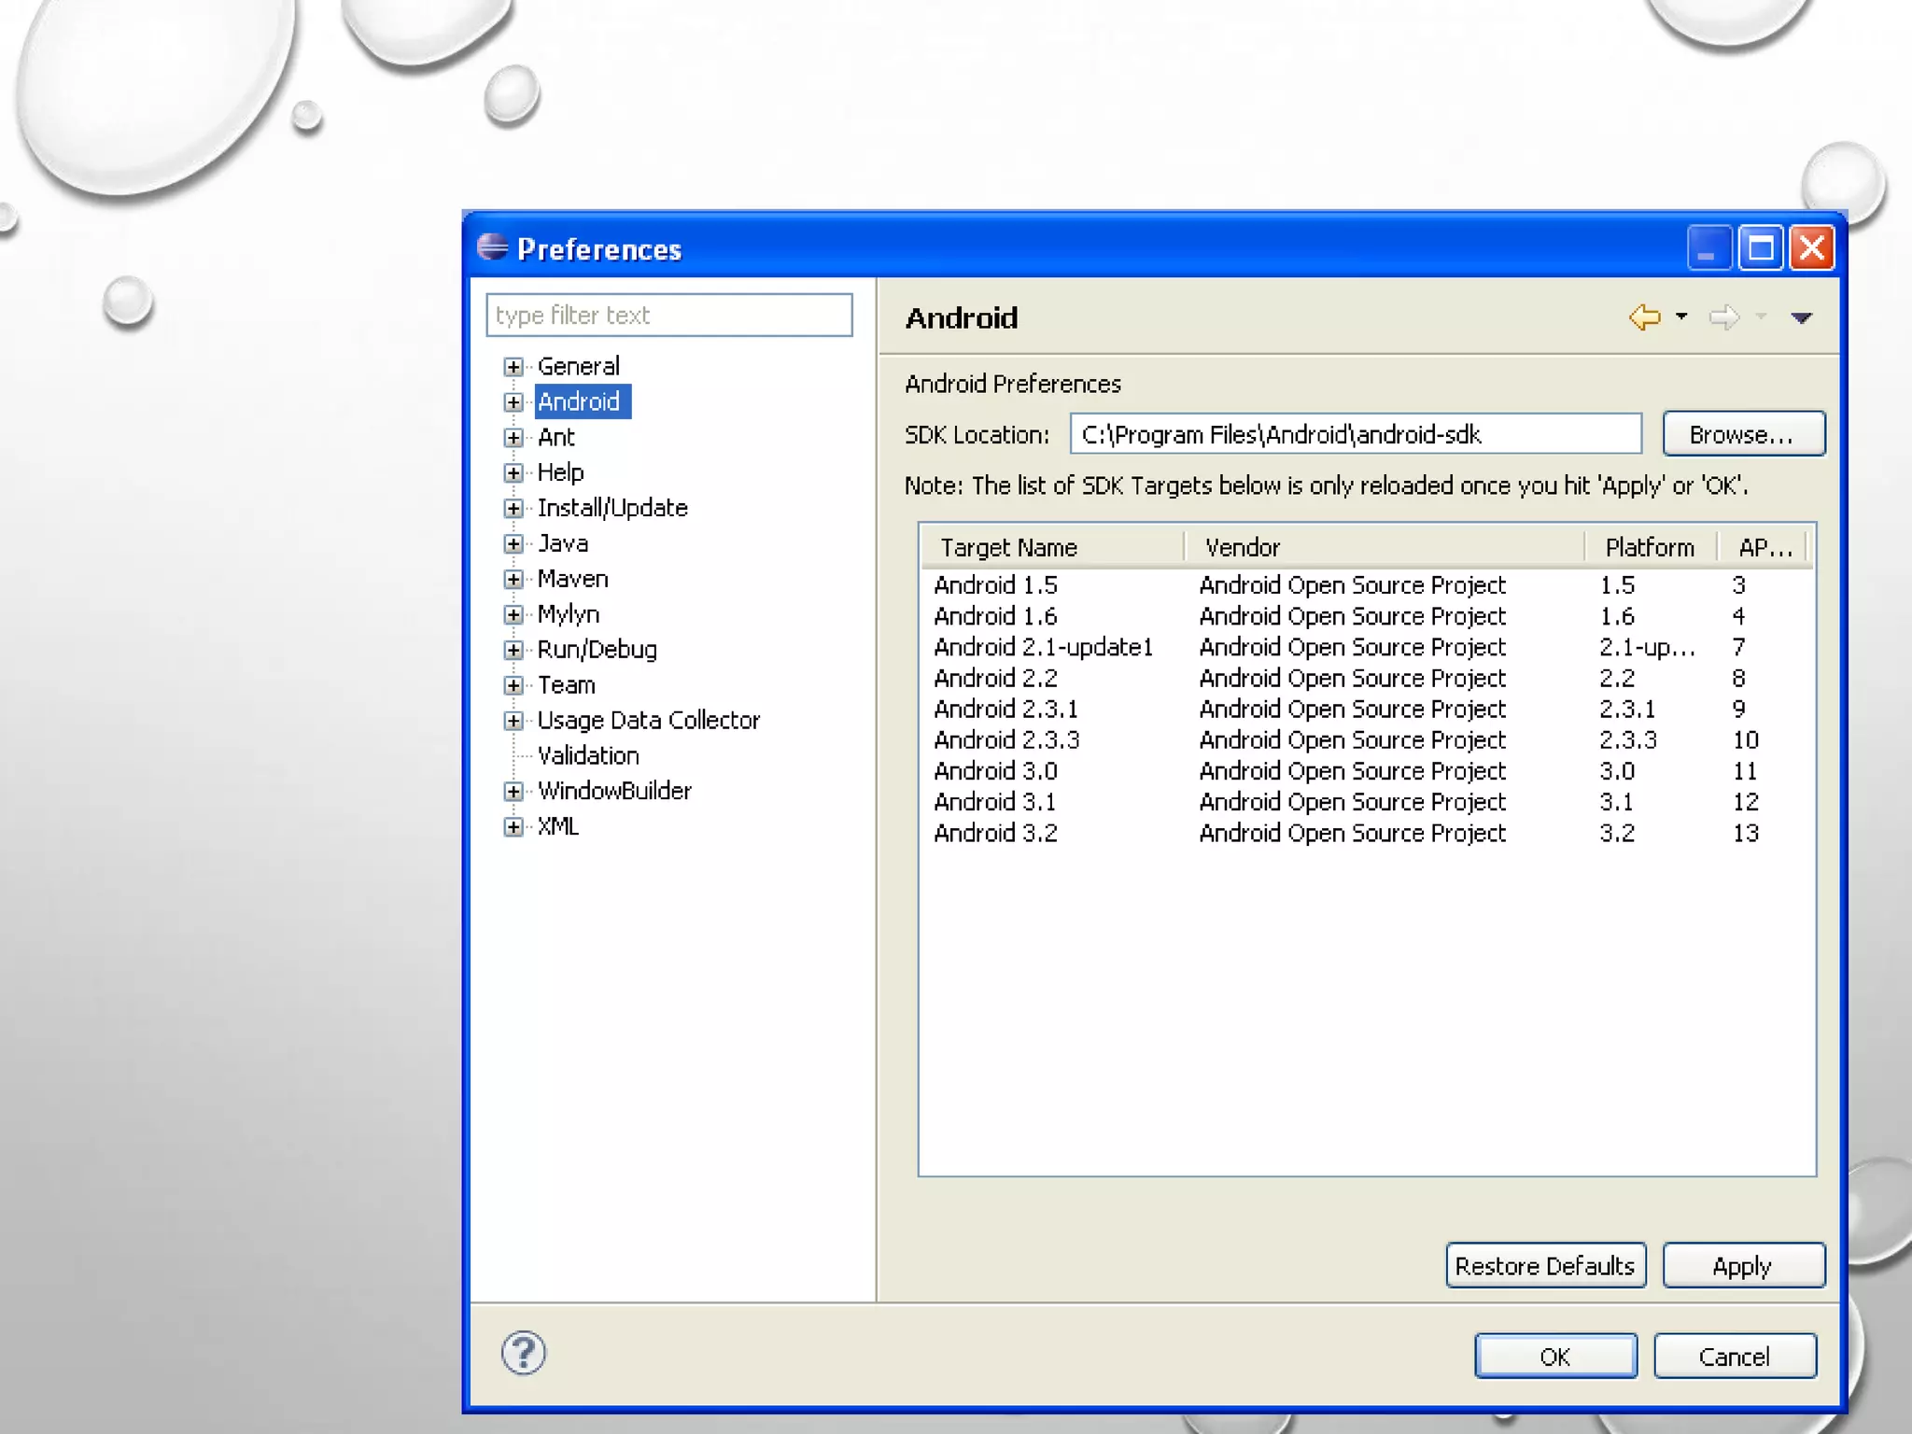Expand the Usage Data Collector node

[513, 721]
